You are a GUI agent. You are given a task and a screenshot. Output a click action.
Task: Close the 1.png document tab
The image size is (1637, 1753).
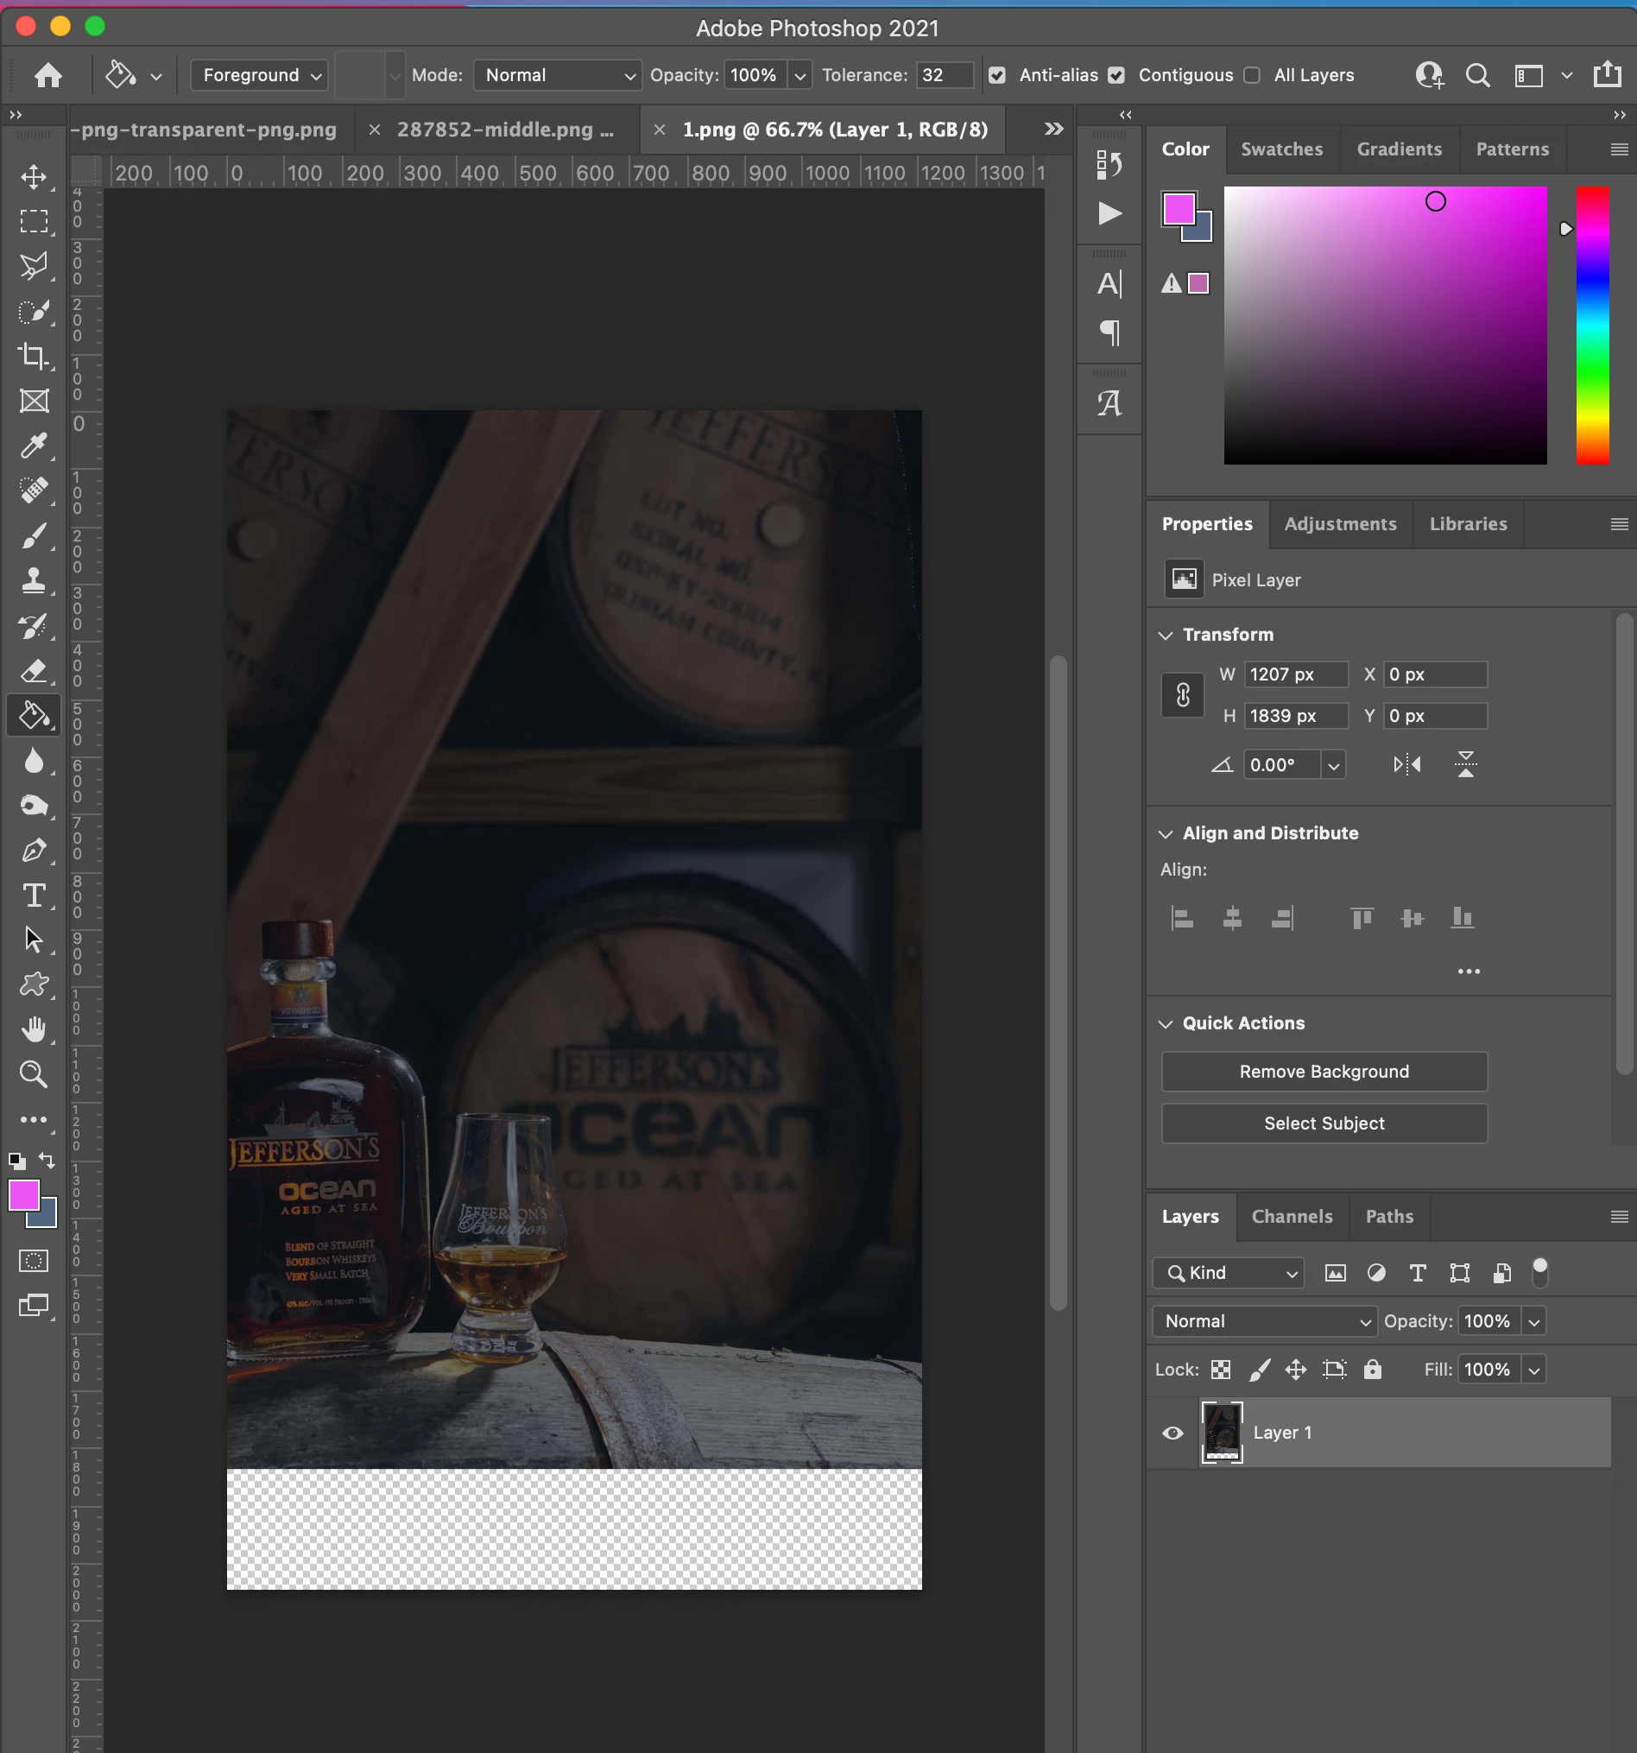pyautogui.click(x=660, y=130)
